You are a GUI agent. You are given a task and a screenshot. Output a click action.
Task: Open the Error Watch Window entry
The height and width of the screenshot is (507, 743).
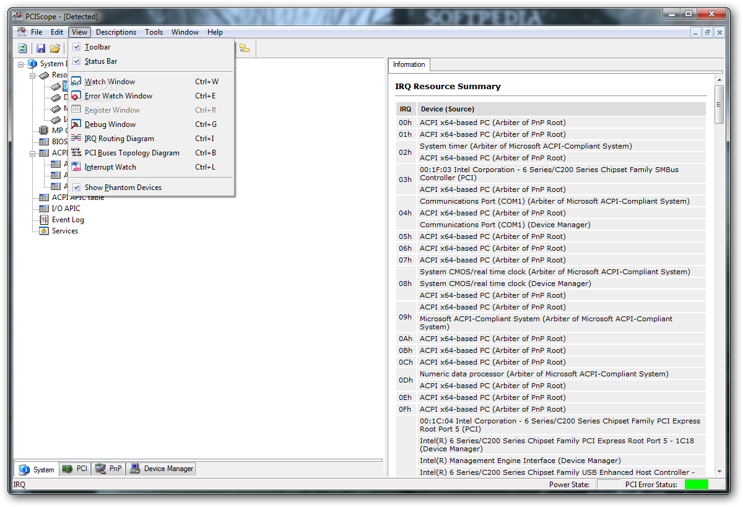[x=152, y=96]
